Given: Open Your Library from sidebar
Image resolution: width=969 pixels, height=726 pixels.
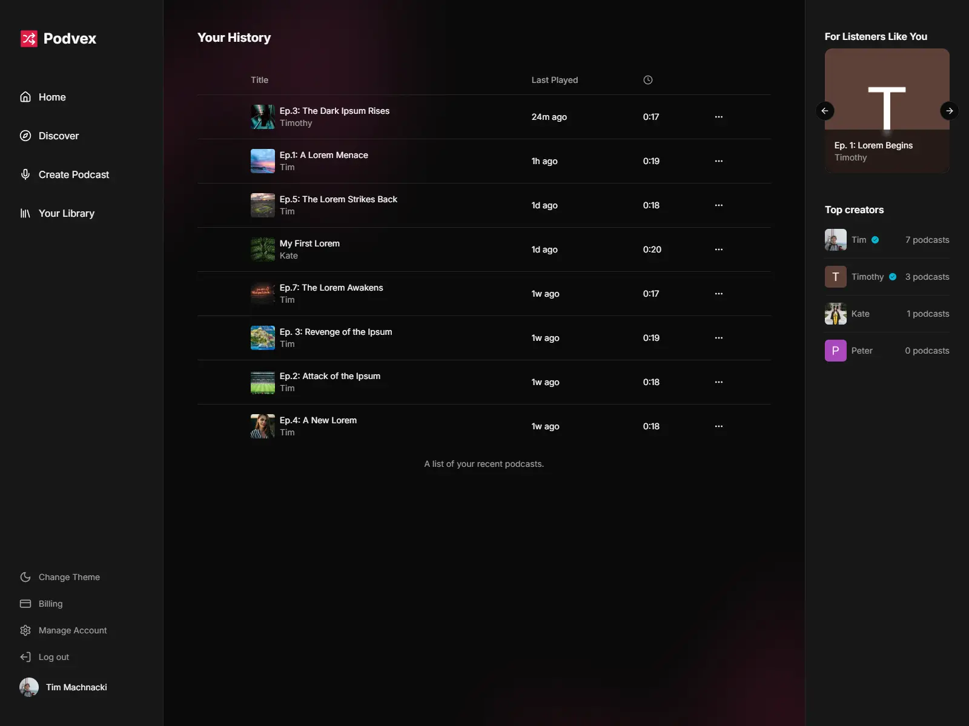Looking at the screenshot, I should [58, 213].
